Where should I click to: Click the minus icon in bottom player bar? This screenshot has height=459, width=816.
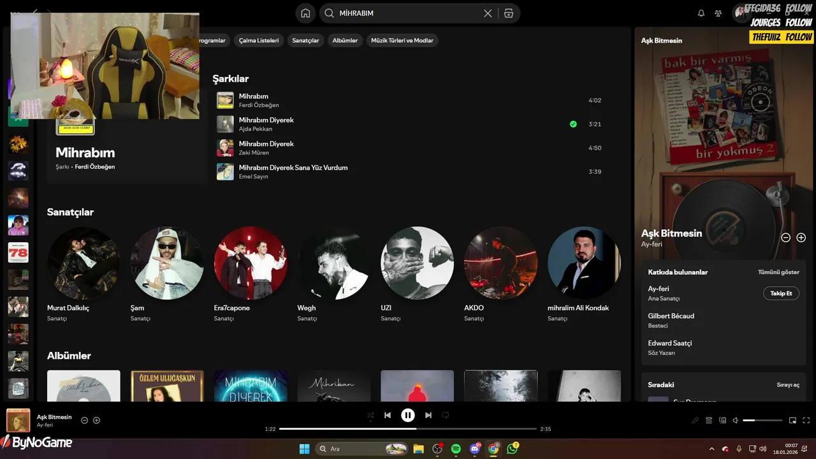click(84, 421)
